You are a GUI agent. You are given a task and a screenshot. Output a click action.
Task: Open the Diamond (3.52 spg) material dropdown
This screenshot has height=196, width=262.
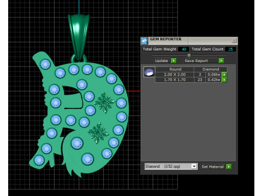point(194,167)
